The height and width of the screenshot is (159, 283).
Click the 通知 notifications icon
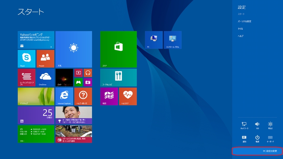244,139
